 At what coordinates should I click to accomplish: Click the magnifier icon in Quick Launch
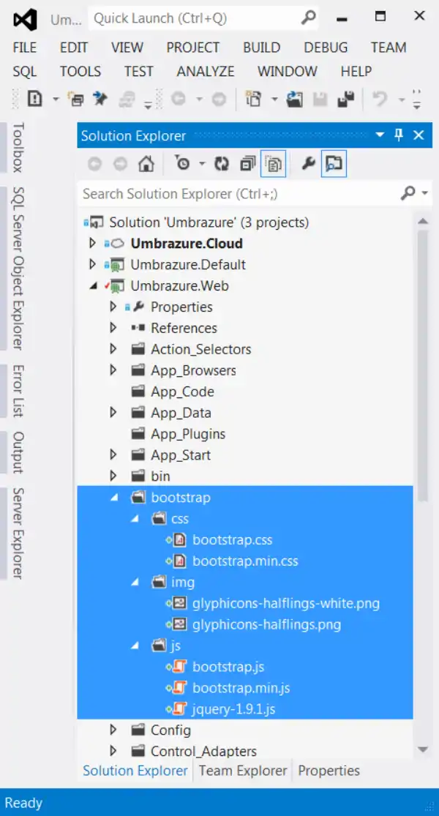(309, 18)
